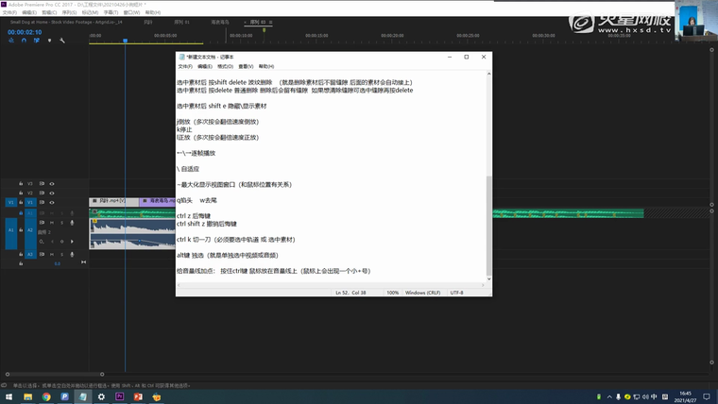Toggle lock on track V3
718x404 pixels.
coord(21,183)
